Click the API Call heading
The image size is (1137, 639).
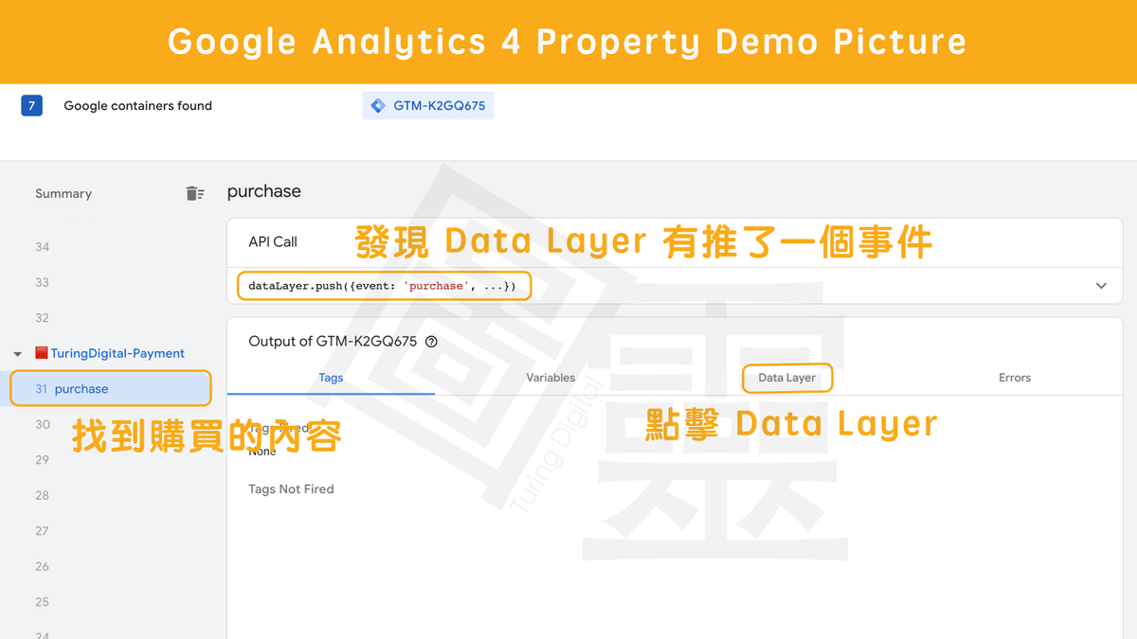pyautogui.click(x=273, y=241)
